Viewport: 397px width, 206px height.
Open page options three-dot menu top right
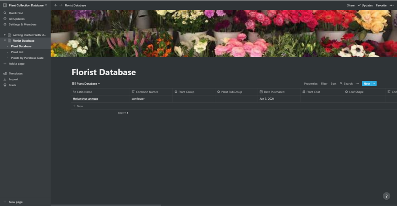391,5
